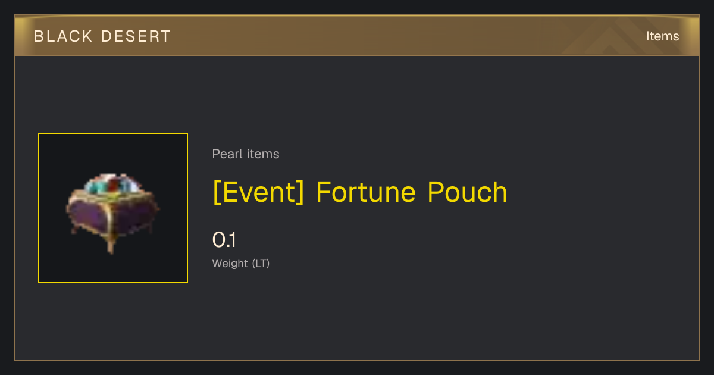Click the gold header banner background

(x=357, y=36)
